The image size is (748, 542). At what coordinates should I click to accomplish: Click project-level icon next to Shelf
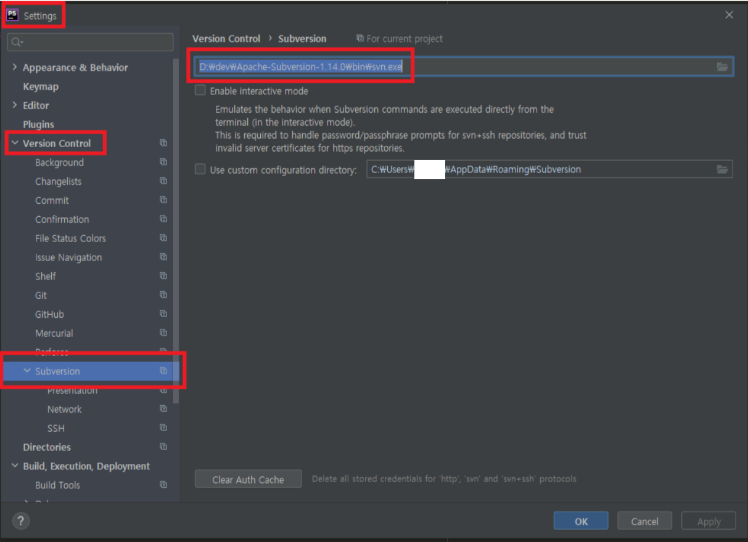pos(163,276)
